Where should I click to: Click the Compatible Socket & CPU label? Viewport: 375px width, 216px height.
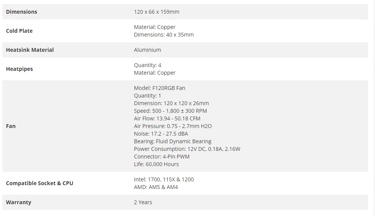(39, 183)
